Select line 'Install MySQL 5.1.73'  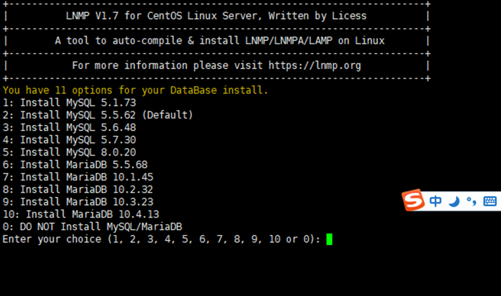(70, 103)
